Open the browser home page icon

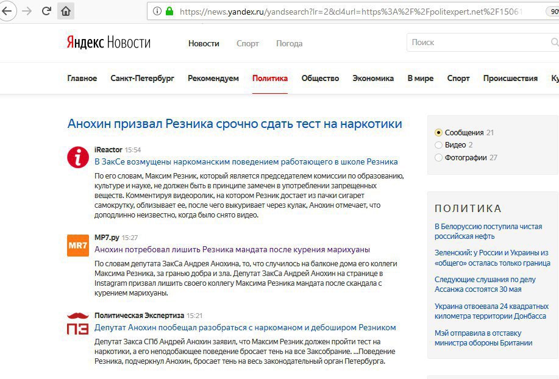[x=66, y=11]
